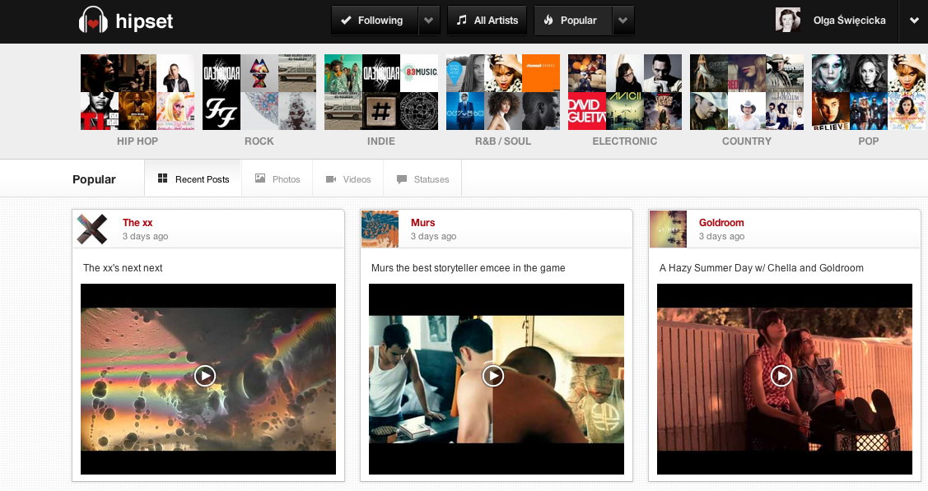Click the hipset headphones logo
The width and height of the screenshot is (928, 491).
coord(93,21)
